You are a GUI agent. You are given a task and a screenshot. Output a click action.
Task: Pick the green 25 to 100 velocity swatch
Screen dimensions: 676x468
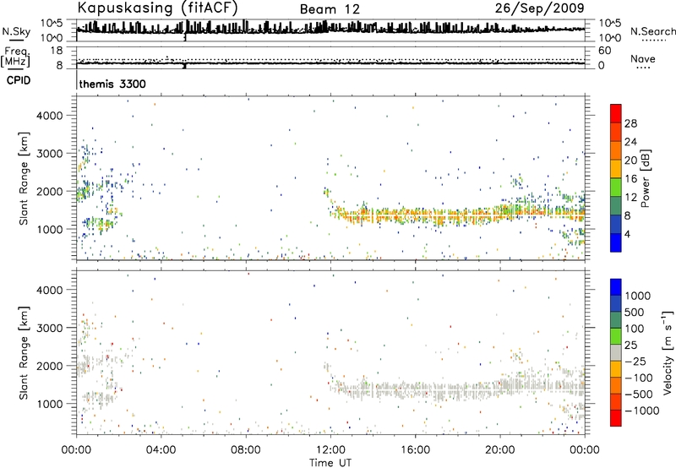[616, 336]
